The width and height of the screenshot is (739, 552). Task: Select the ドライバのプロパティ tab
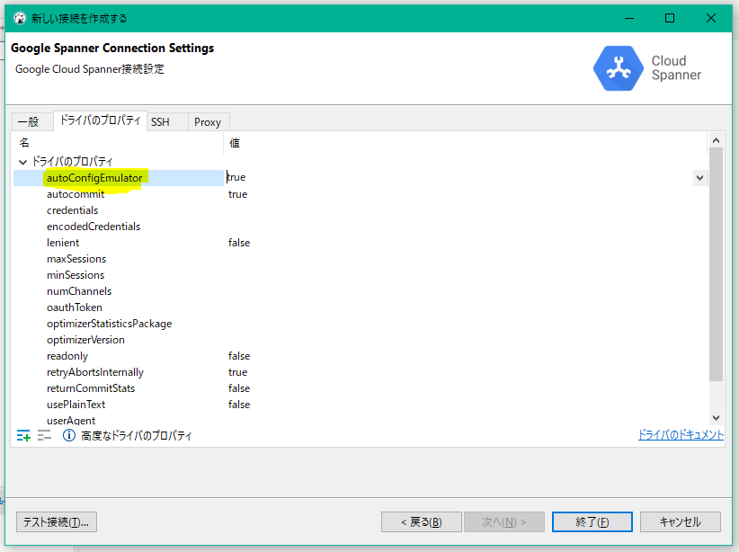pos(101,120)
